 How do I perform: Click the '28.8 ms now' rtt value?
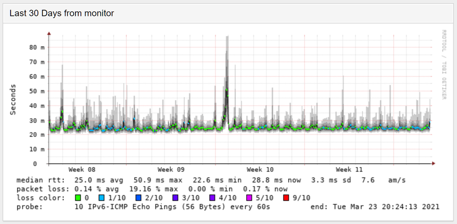pyautogui.click(x=277, y=180)
